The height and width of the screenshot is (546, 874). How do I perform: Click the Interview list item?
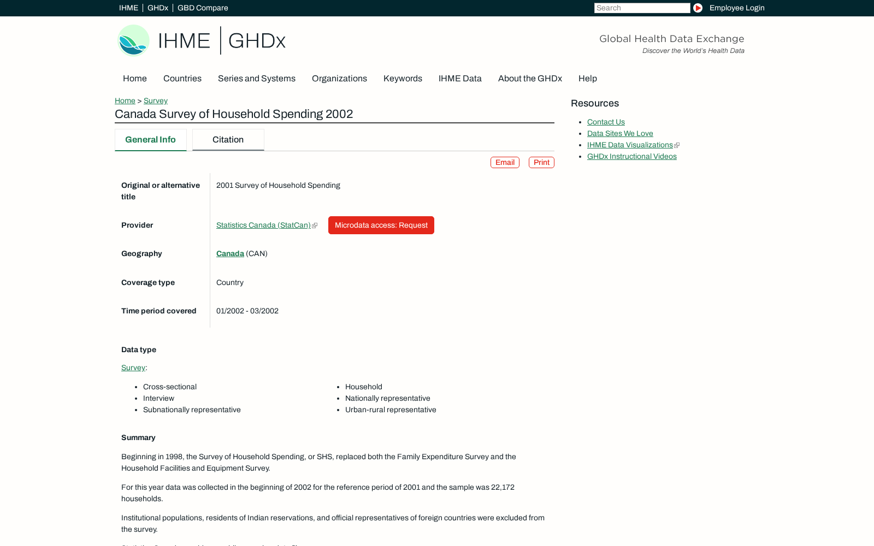(x=158, y=399)
